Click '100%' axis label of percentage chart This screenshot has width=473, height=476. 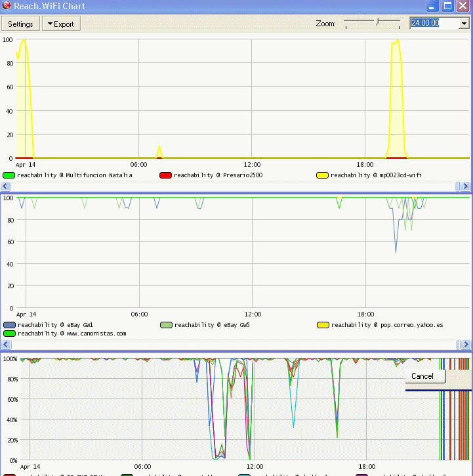10,359
